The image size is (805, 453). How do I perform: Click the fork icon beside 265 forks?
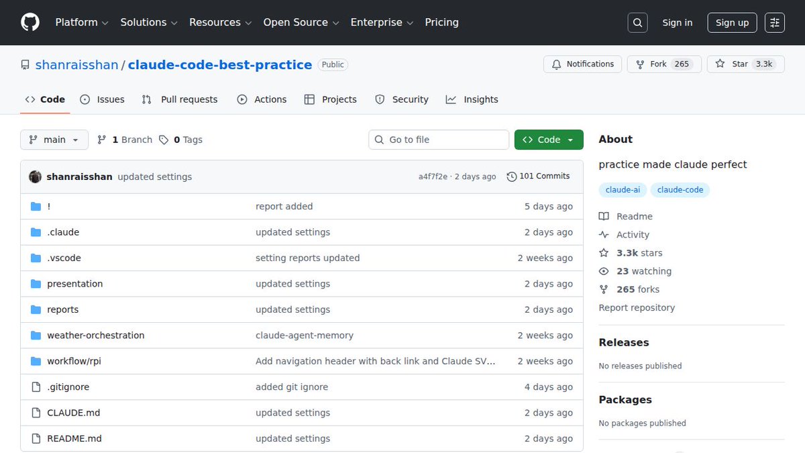click(604, 289)
